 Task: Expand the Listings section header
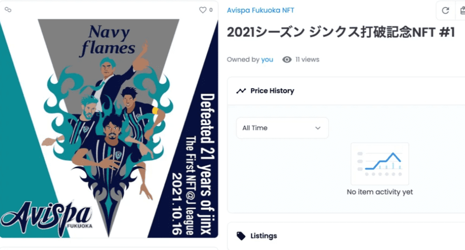tap(346, 236)
